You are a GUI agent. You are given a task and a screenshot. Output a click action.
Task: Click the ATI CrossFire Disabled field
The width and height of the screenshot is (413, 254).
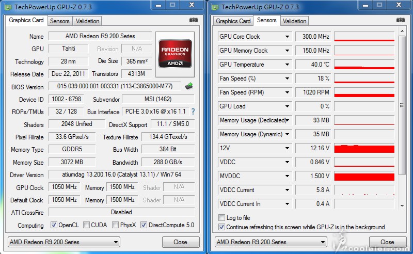coord(121,212)
